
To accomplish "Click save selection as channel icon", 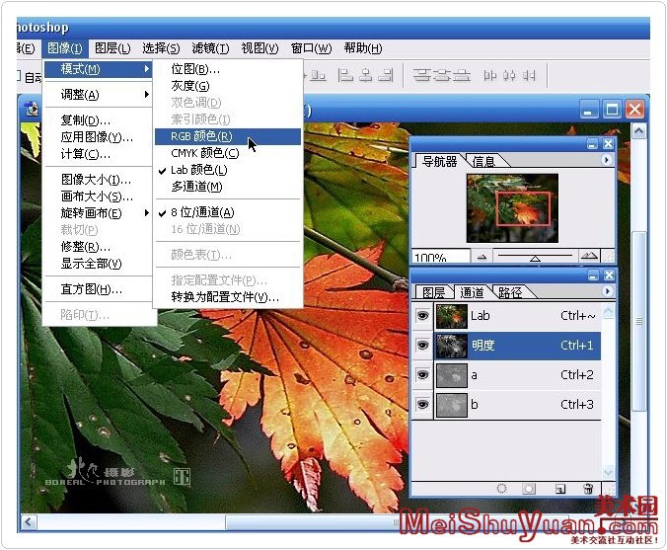I will pyautogui.click(x=529, y=488).
